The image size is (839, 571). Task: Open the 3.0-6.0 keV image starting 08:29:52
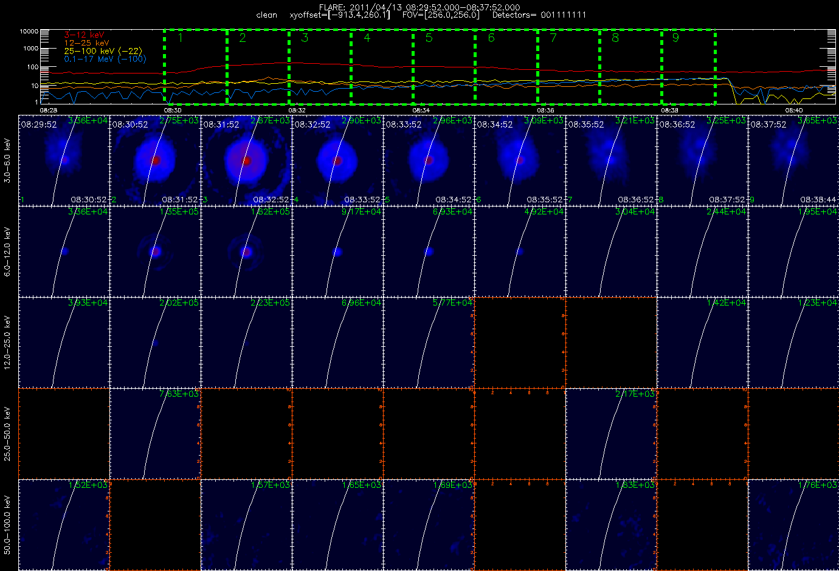pos(64,160)
